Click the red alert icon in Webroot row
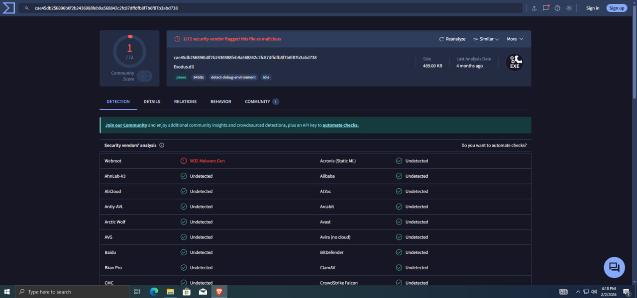 pos(184,161)
